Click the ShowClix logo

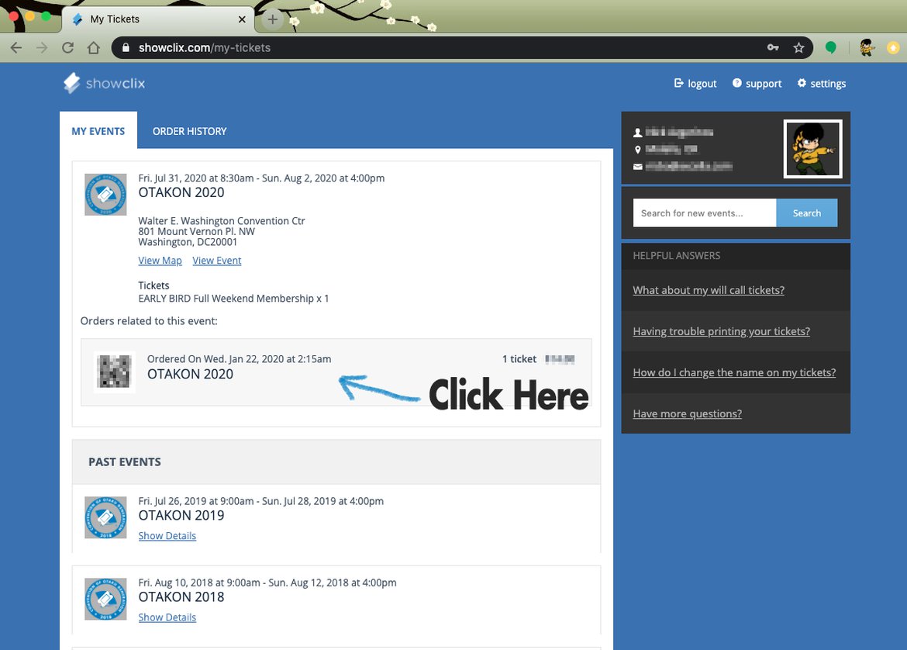[104, 83]
